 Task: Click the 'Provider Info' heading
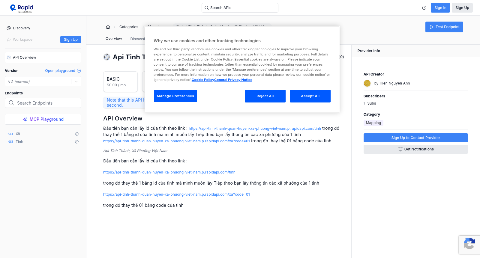[x=369, y=51]
